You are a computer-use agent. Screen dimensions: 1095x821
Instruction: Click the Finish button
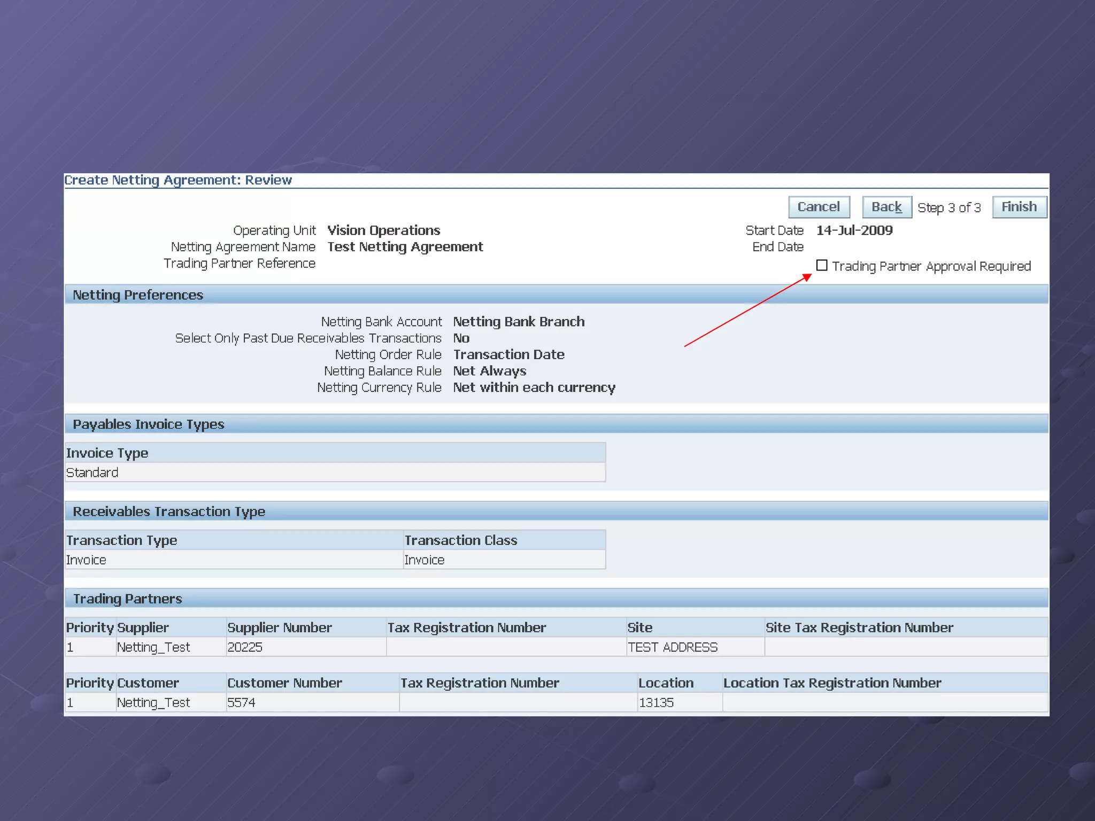1019,207
